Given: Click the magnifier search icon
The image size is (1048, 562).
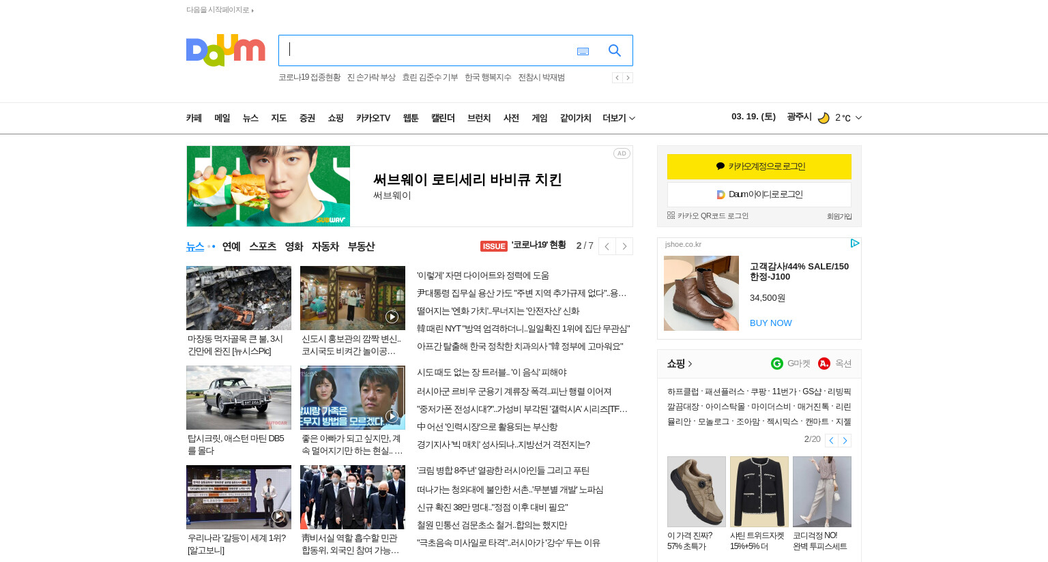Looking at the screenshot, I should click(x=615, y=50).
